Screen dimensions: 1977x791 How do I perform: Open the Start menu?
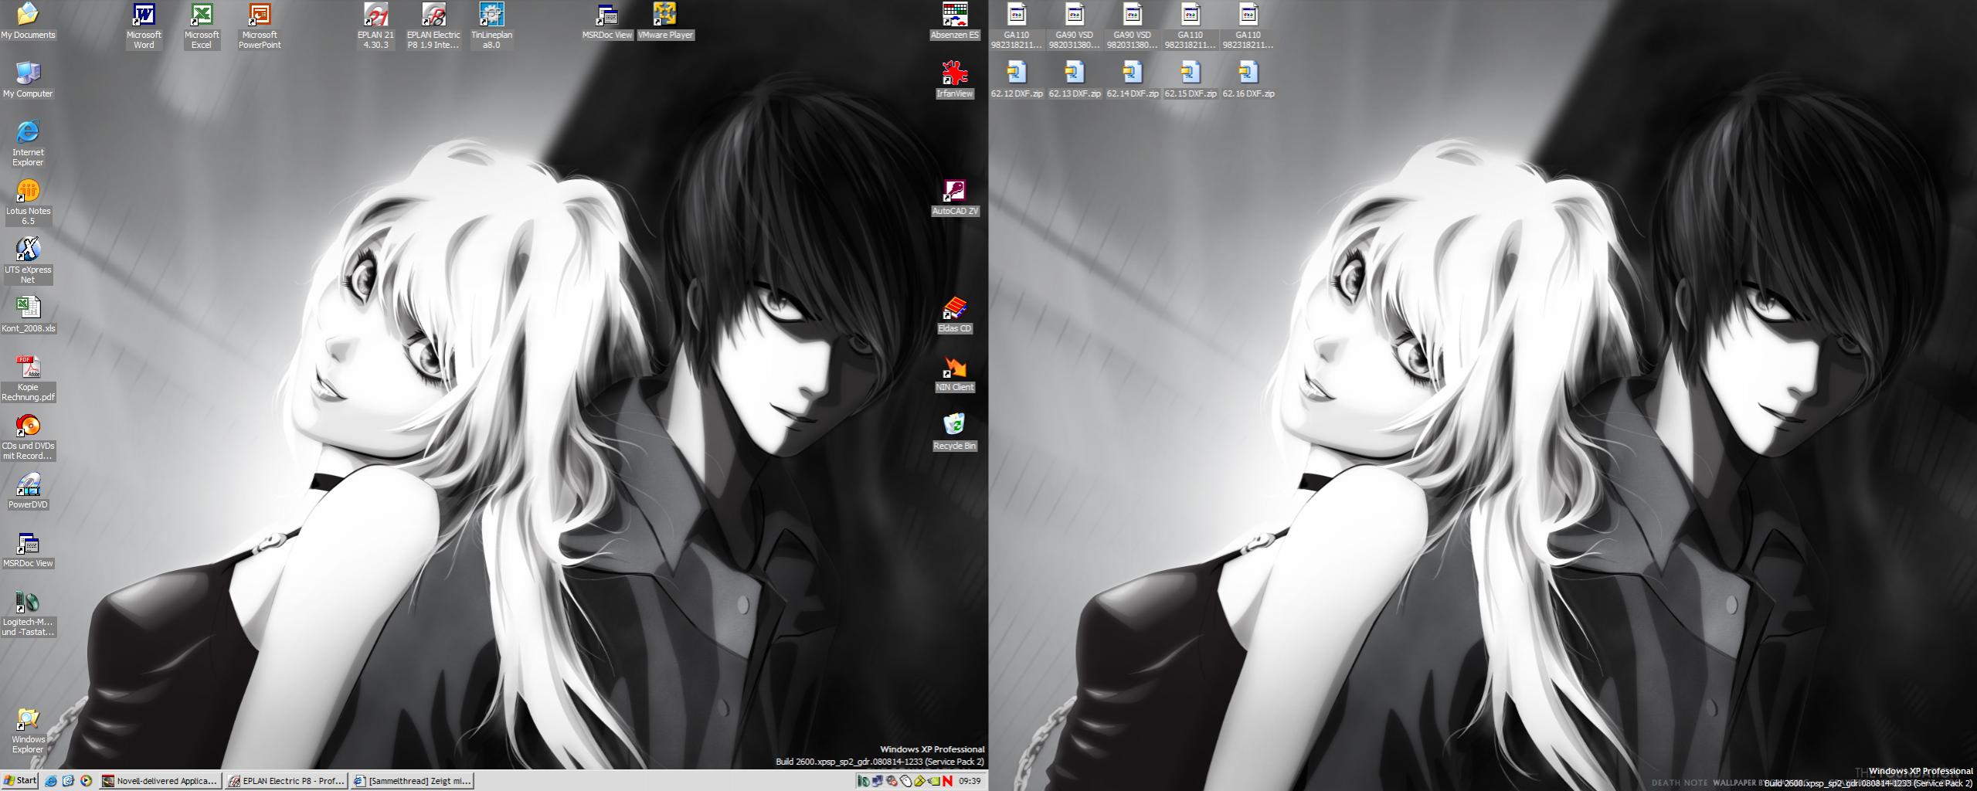(x=20, y=781)
